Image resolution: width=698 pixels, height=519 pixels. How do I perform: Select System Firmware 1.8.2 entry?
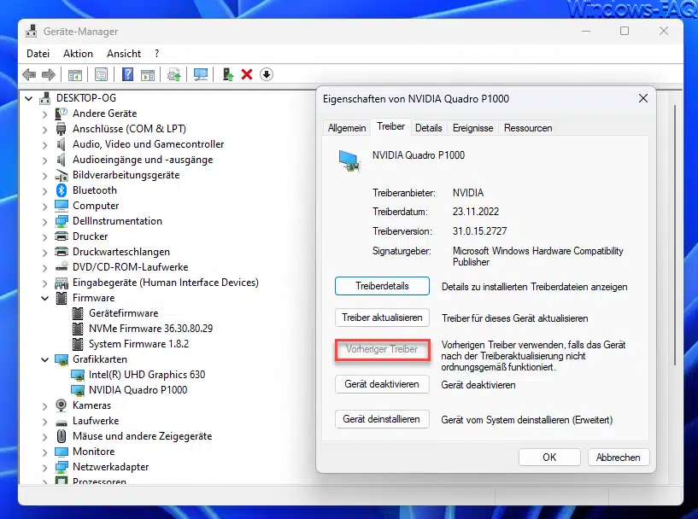point(138,344)
